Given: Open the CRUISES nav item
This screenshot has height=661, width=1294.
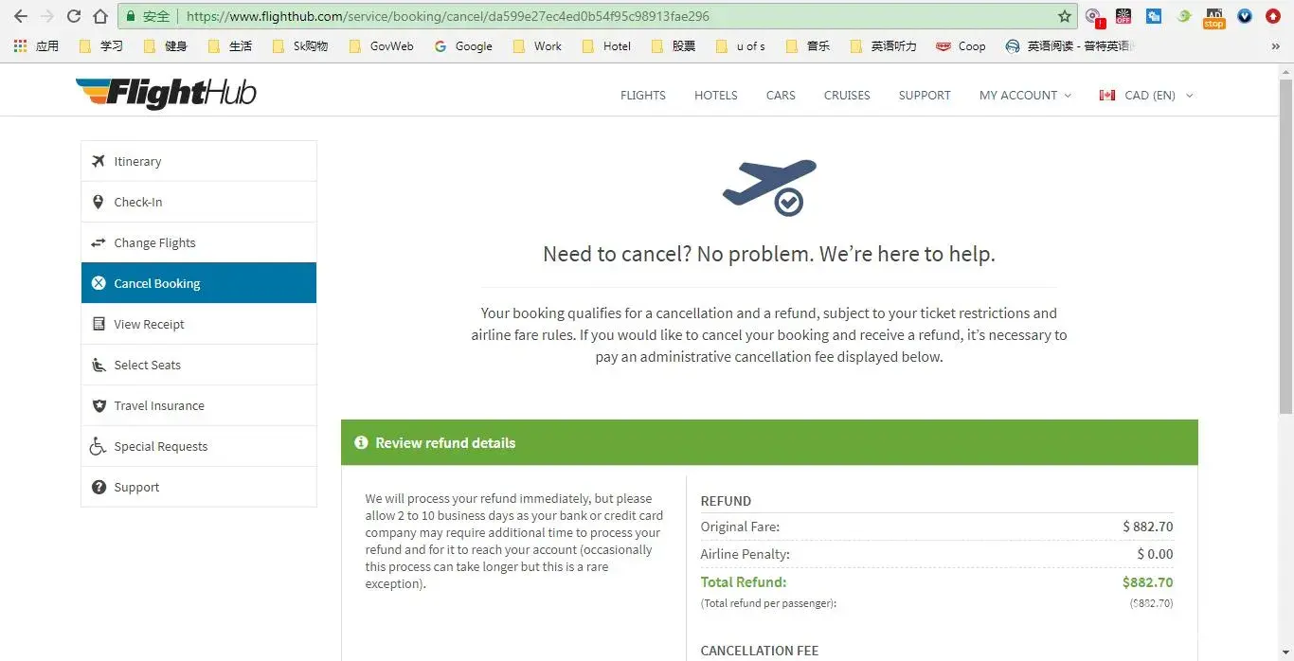Looking at the screenshot, I should click(847, 95).
